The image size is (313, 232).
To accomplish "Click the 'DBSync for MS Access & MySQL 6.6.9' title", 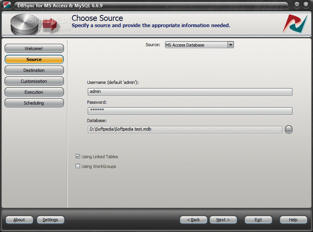I will click(x=60, y=5).
